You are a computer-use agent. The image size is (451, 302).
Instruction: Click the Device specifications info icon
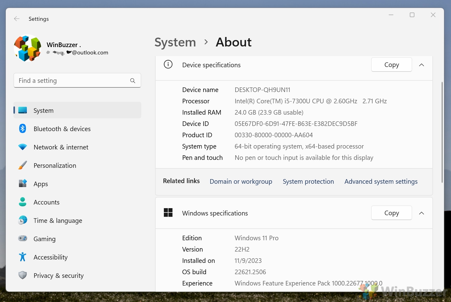pos(168,64)
